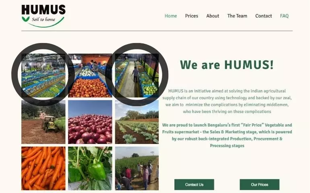Navigate to The Team page
Screen dimensions: 310x193
(x=237, y=16)
